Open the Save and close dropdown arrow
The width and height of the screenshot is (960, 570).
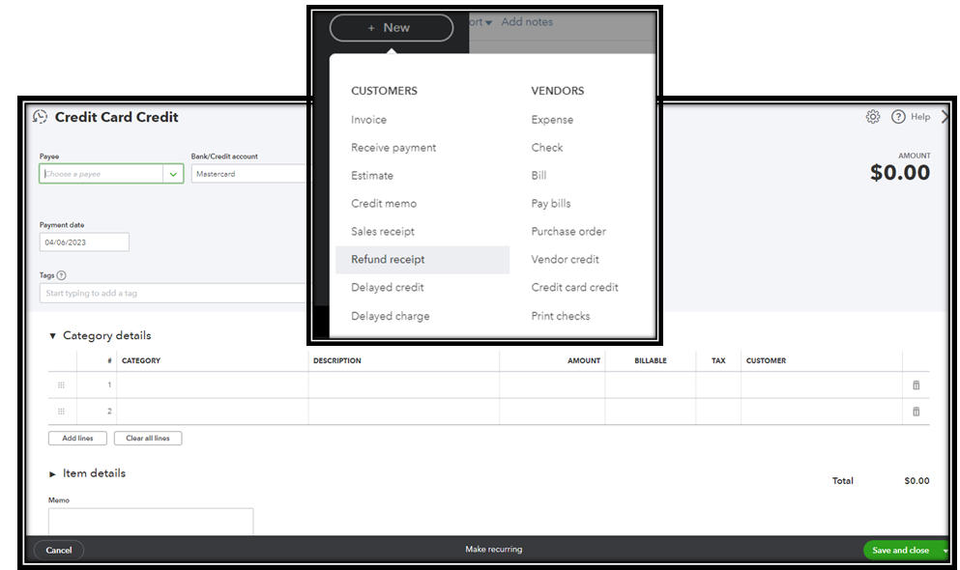(945, 551)
